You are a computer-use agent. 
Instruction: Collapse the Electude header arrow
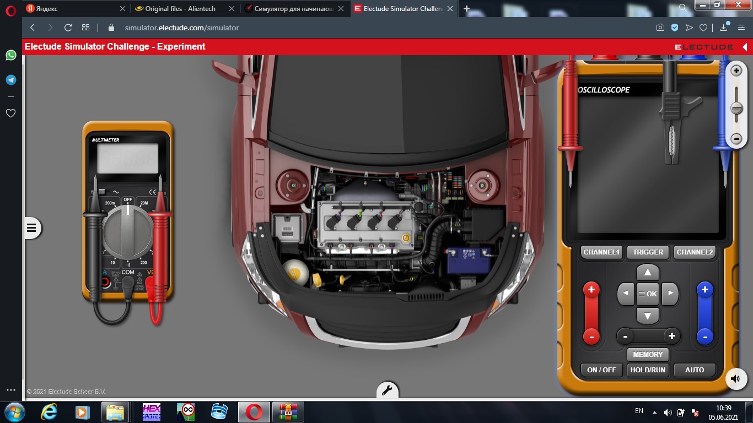point(745,47)
